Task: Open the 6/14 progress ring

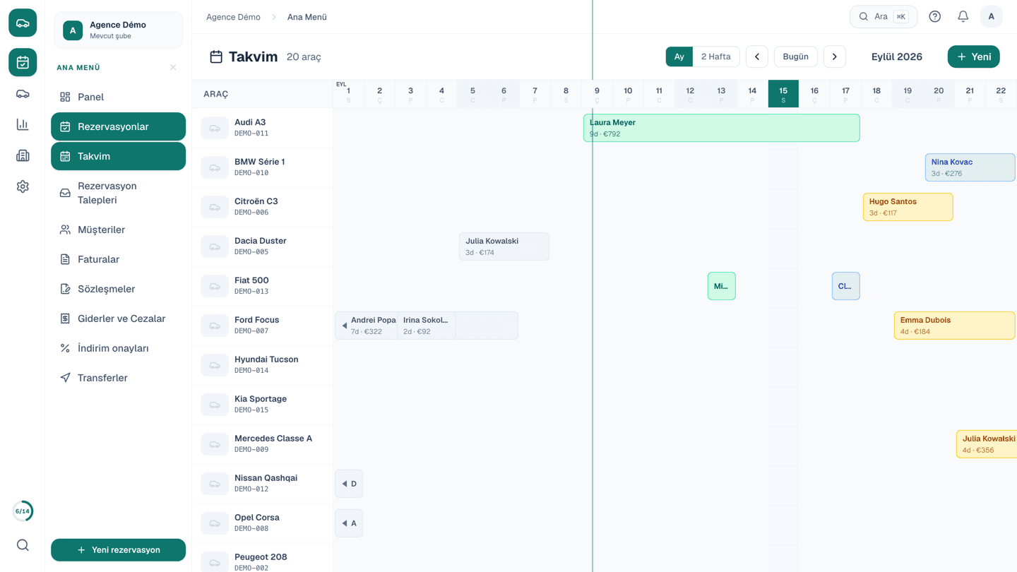Action: coord(23,511)
